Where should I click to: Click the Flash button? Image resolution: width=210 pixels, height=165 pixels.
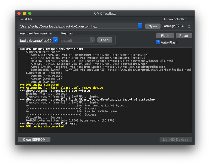165,36
